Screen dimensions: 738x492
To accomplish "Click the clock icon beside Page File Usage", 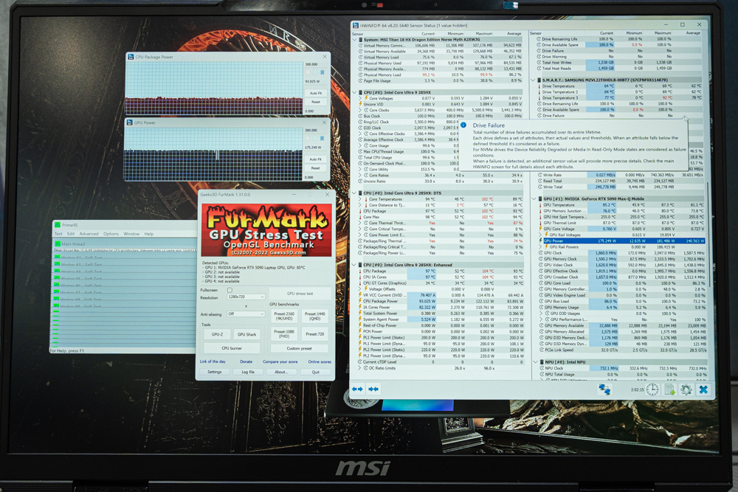I will [x=361, y=81].
